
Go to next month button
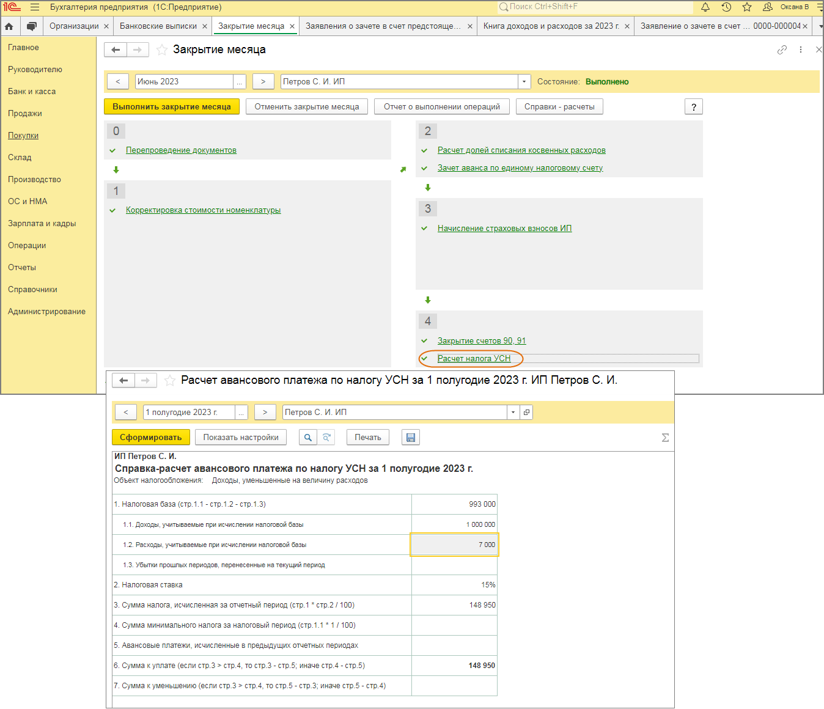tap(263, 81)
